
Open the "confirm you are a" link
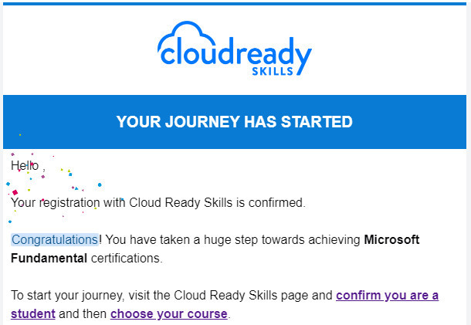[x=387, y=295]
